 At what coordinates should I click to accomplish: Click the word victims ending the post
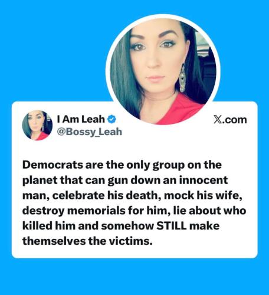click(131, 241)
